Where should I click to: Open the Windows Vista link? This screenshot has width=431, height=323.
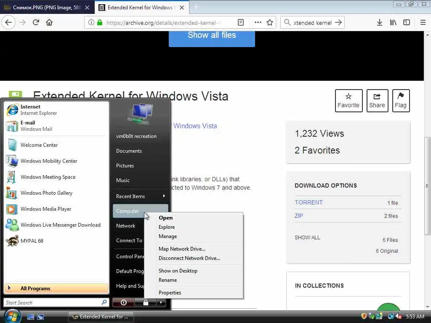[x=195, y=126]
